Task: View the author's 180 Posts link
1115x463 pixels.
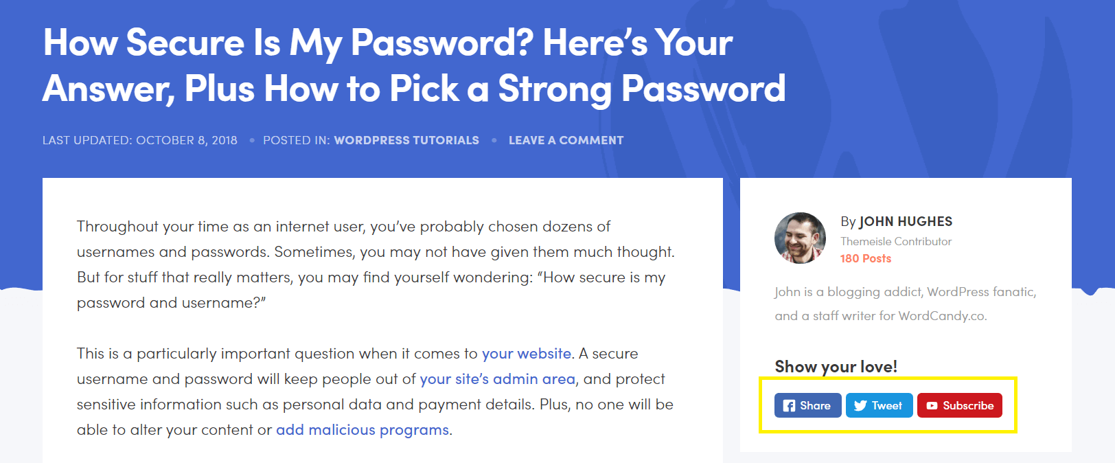Action: 866,259
